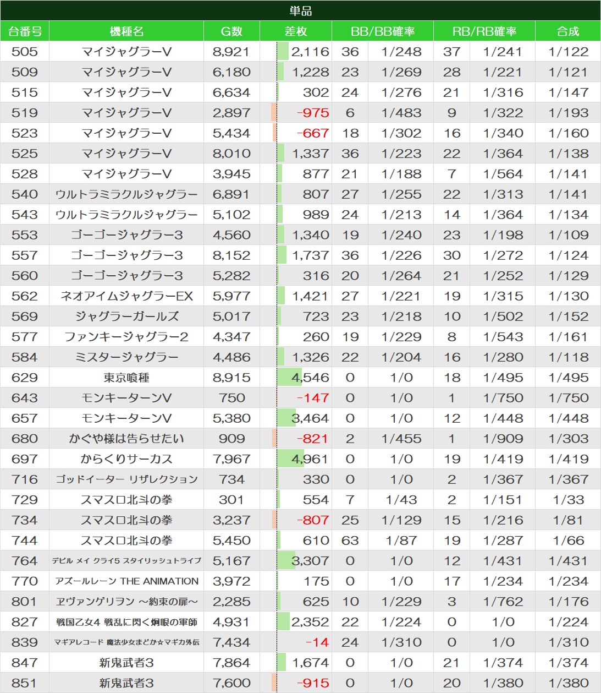
Task: Click the 差枚 value 4,961
Action: click(x=310, y=459)
